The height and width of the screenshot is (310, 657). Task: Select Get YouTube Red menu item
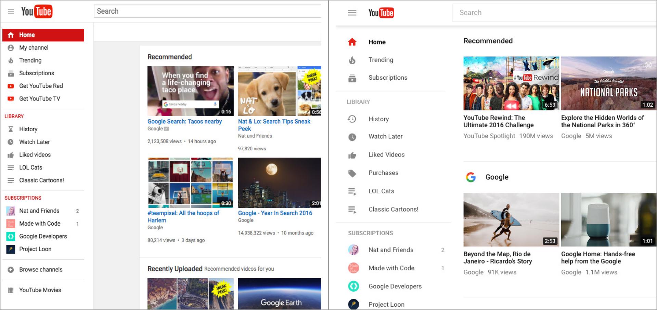point(41,86)
